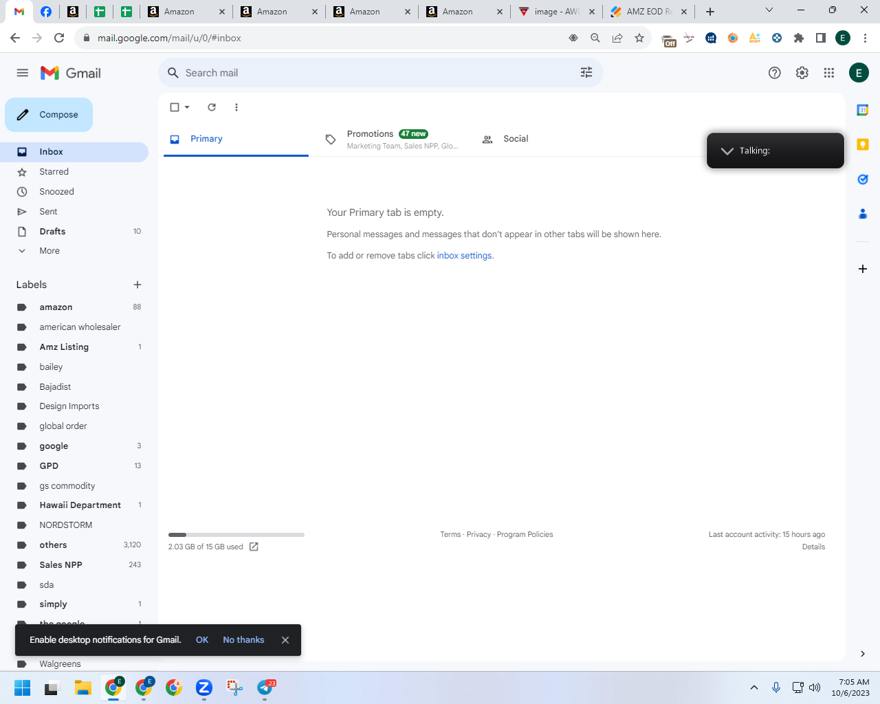Compose a new email

point(49,115)
